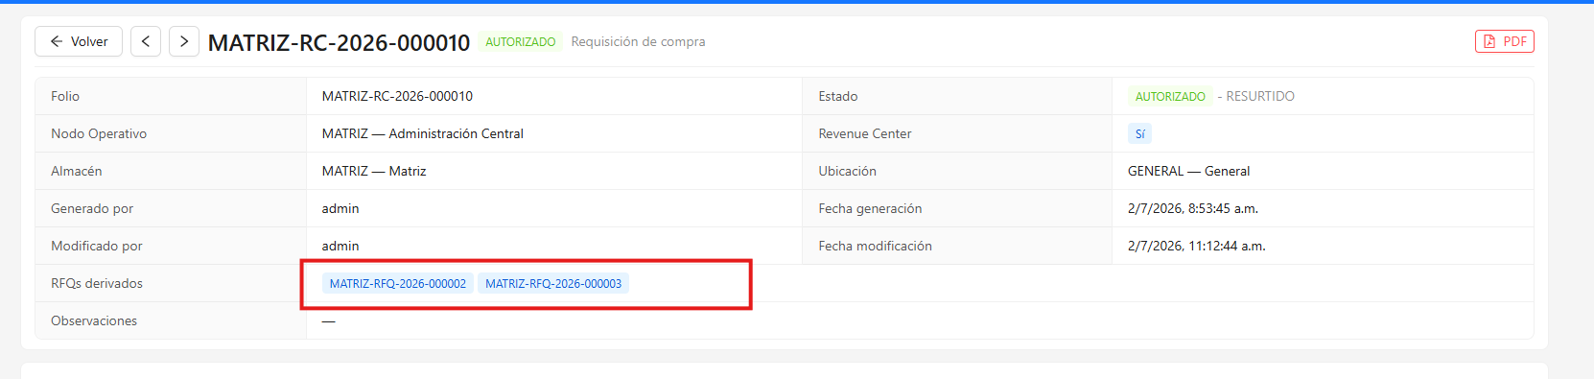Click the Ubicación value 'GENERAL — General'

pyautogui.click(x=1188, y=171)
